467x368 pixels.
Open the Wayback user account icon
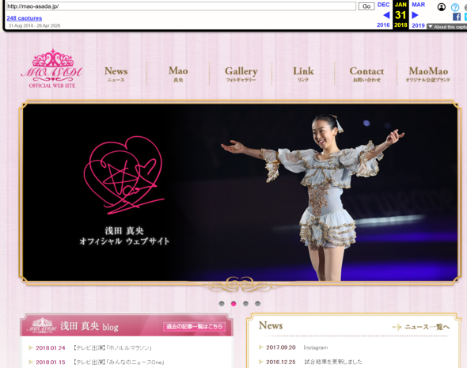[442, 7]
